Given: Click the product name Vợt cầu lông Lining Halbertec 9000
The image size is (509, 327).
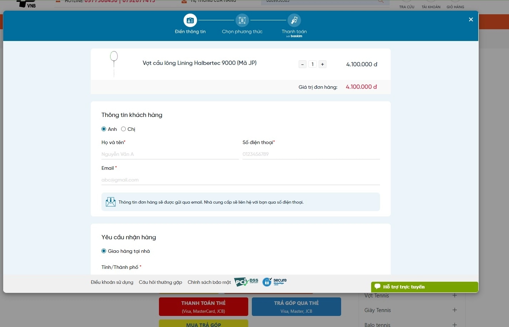Looking at the screenshot, I should (x=200, y=63).
